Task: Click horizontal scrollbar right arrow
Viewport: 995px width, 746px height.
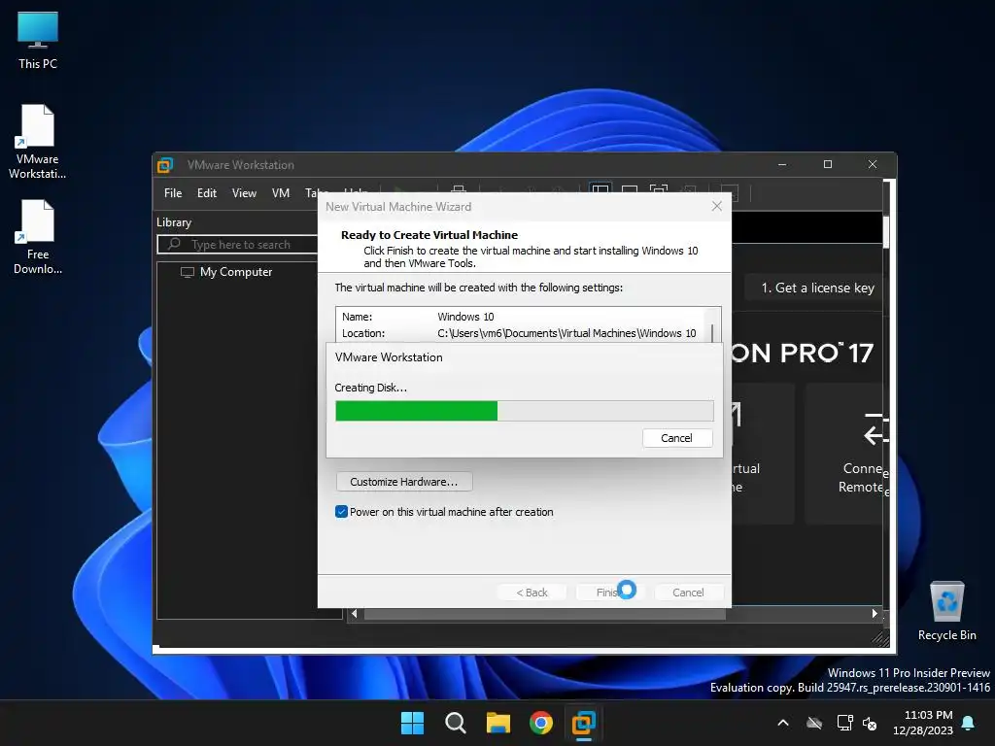Action: point(875,614)
